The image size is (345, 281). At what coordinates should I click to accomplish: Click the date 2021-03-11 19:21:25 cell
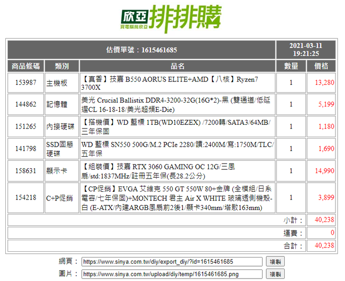click(306, 50)
